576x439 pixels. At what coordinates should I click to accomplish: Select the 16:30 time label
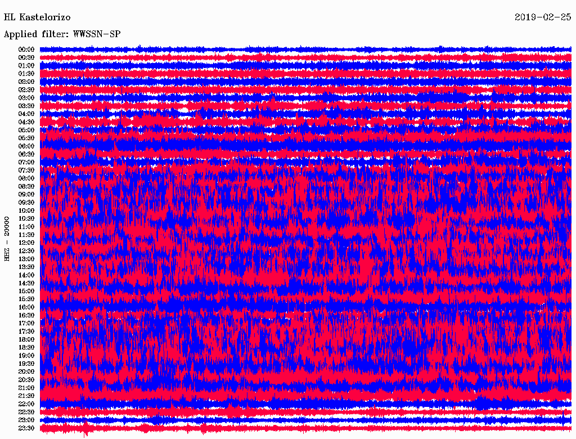(x=26, y=315)
